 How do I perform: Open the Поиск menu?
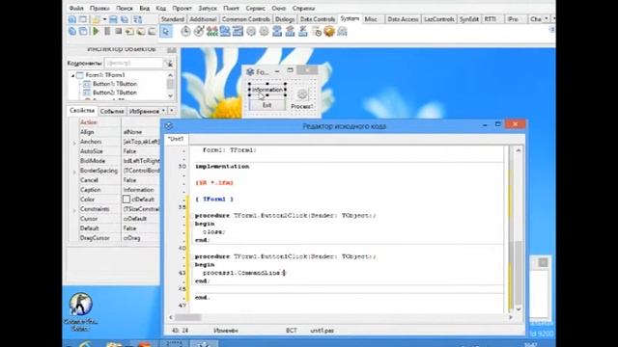tap(125, 8)
